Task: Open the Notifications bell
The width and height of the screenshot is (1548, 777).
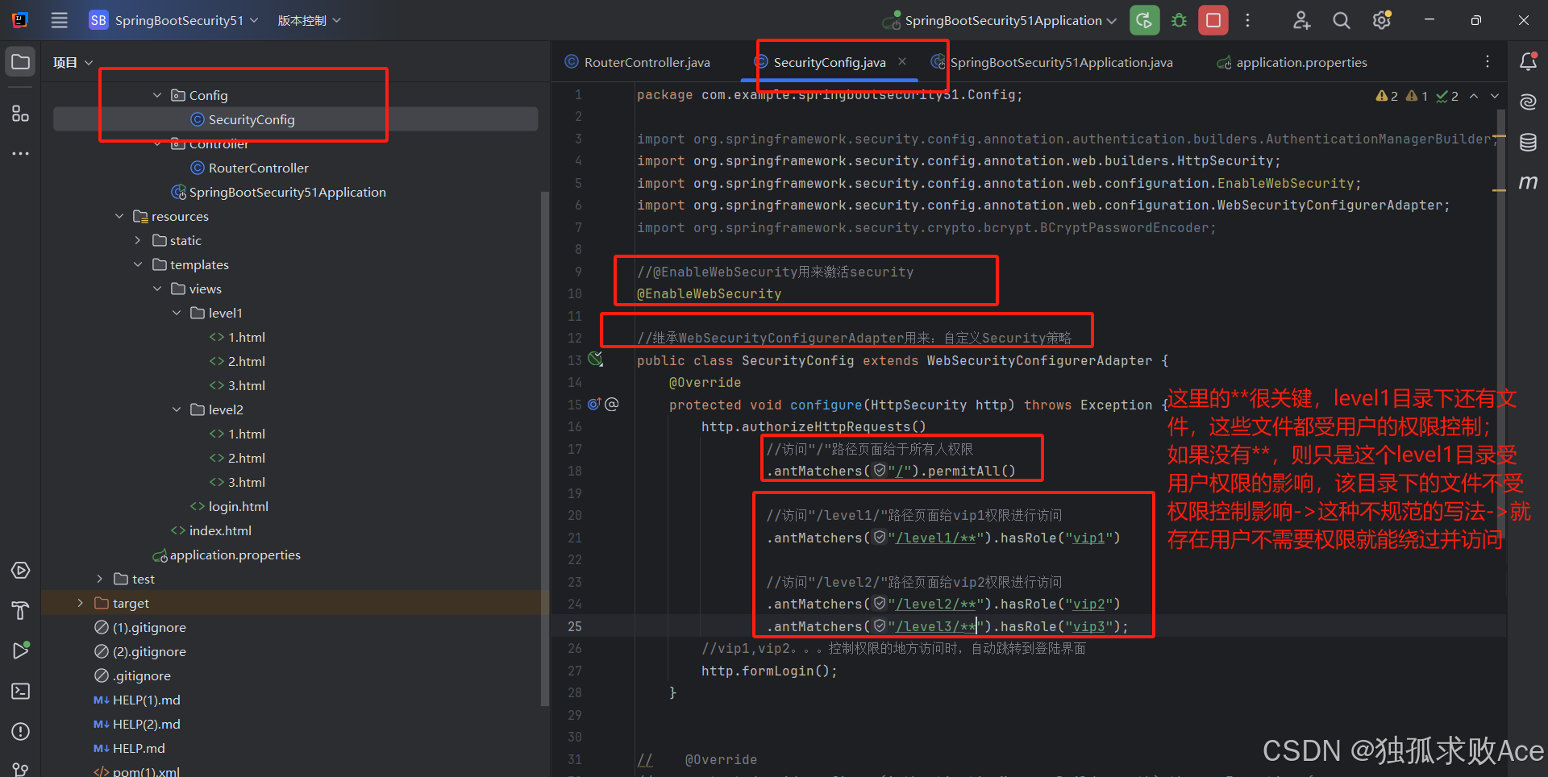Action: [x=1528, y=61]
